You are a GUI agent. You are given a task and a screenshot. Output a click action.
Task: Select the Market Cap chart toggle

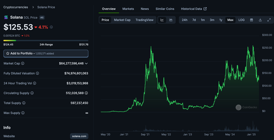point(122,20)
